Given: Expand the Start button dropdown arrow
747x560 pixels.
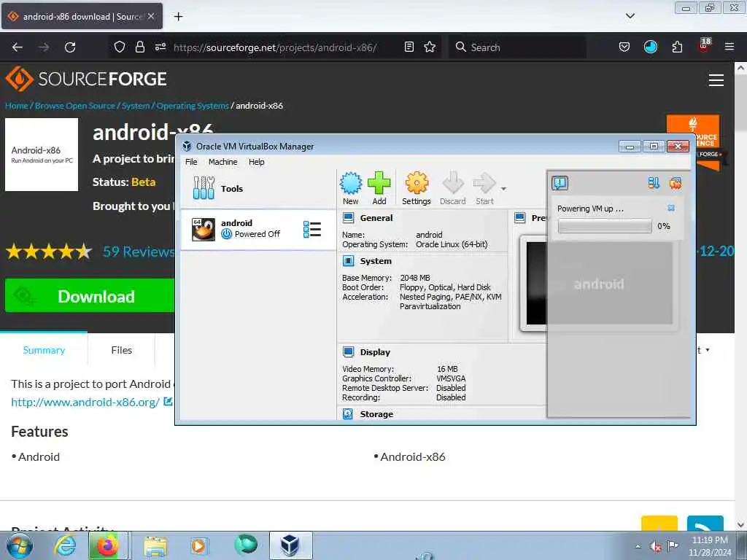Looking at the screenshot, I should coord(503,189).
